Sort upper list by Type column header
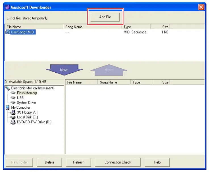Image resolution: width=209 pixels, height=172 pixels. pos(136,27)
